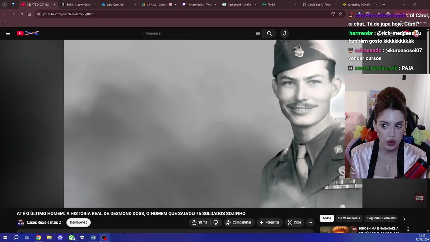Share the video with Compartilhar
This screenshot has width=430, height=242.
pyautogui.click(x=239, y=223)
